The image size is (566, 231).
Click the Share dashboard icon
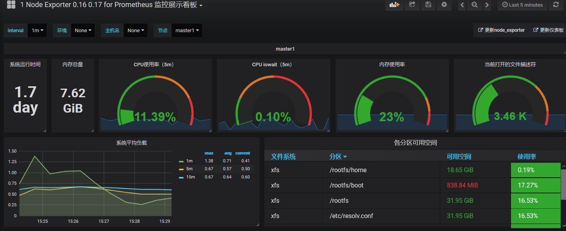pyautogui.click(x=412, y=5)
